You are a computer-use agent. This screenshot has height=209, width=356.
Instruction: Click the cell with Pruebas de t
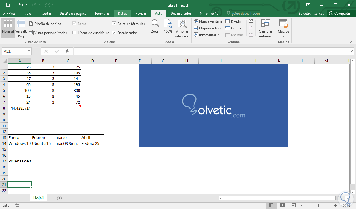tap(19, 161)
